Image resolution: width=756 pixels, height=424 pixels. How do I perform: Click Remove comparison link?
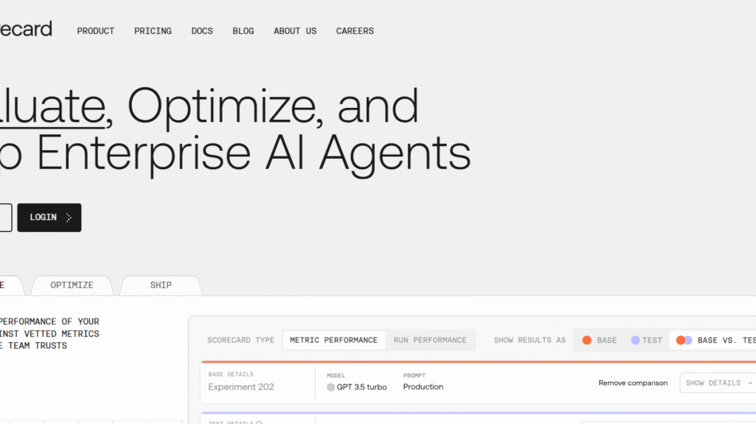click(x=633, y=383)
